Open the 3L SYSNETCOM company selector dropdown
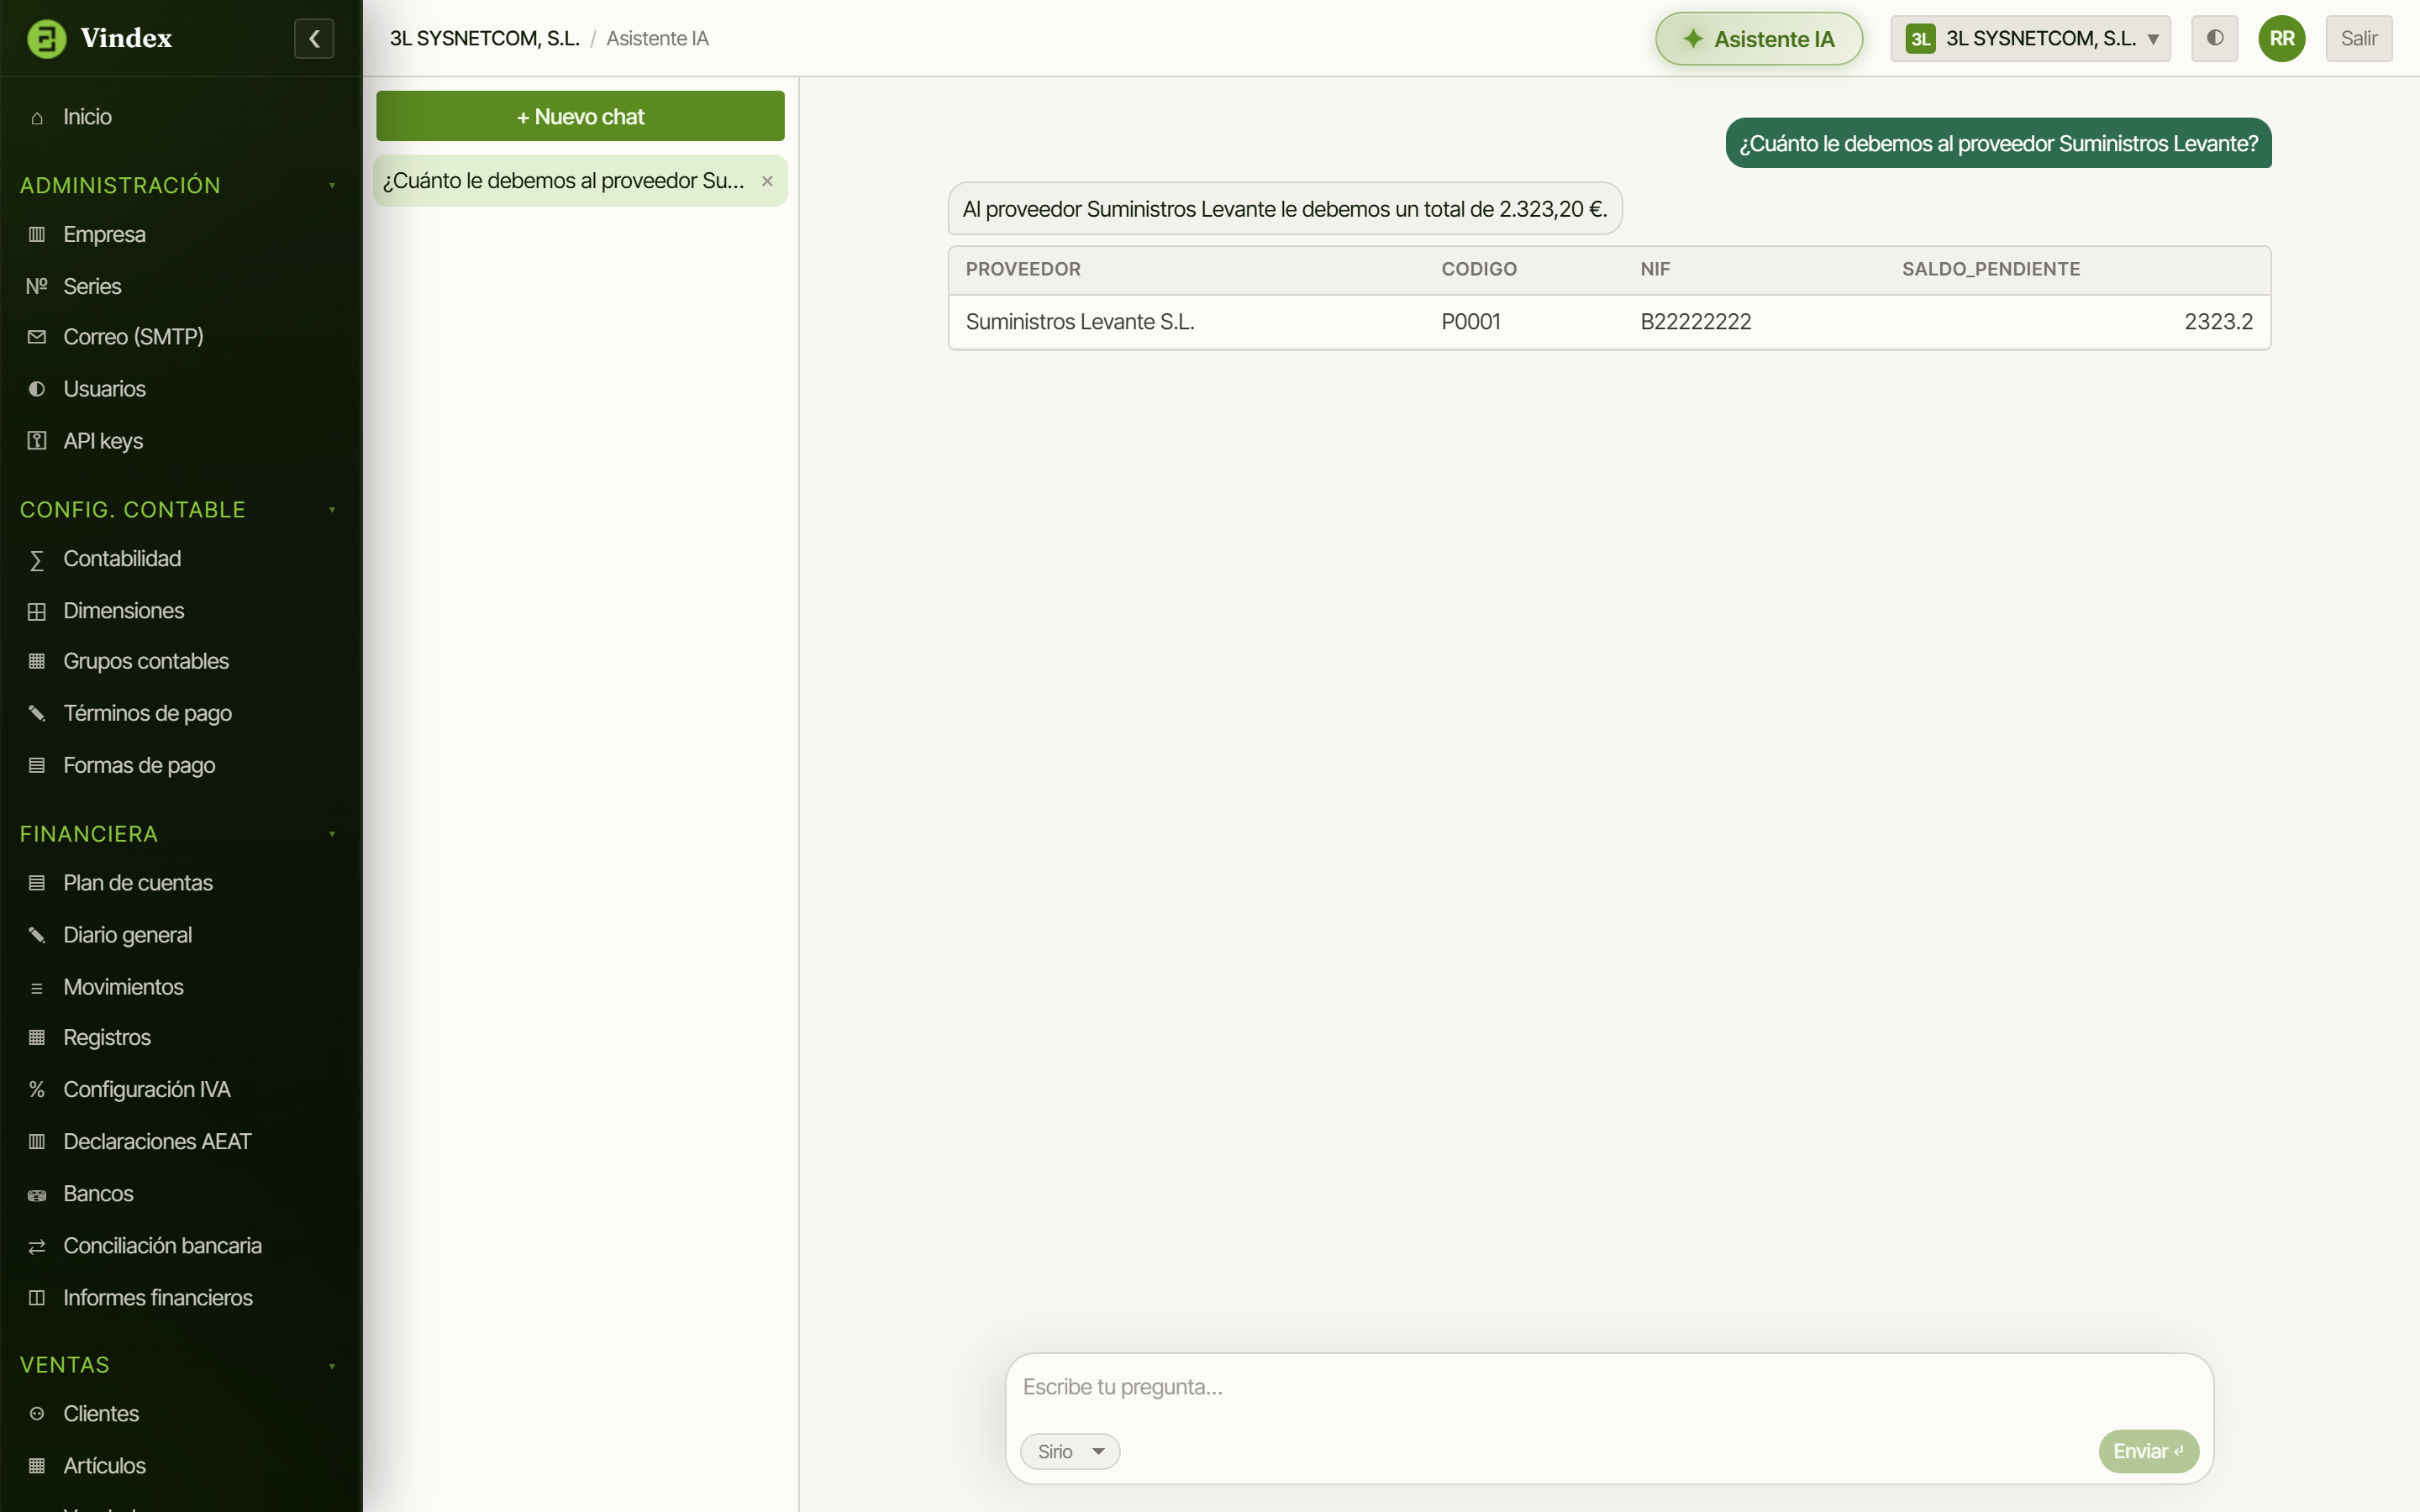Screen dimensions: 2420x1512 coord(2029,38)
